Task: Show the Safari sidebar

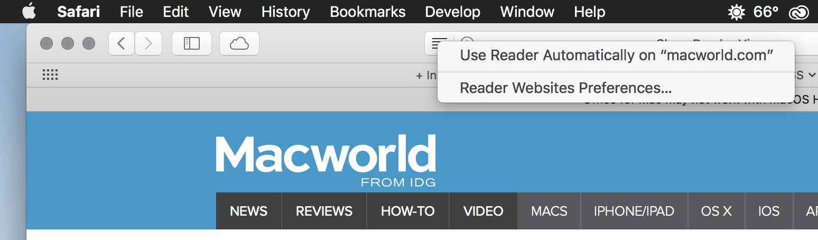Action: tap(192, 43)
